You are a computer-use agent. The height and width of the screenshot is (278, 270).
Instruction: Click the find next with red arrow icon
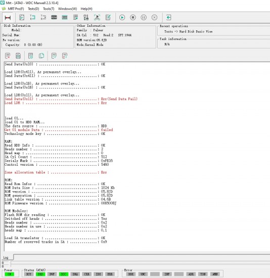pos(65,56)
